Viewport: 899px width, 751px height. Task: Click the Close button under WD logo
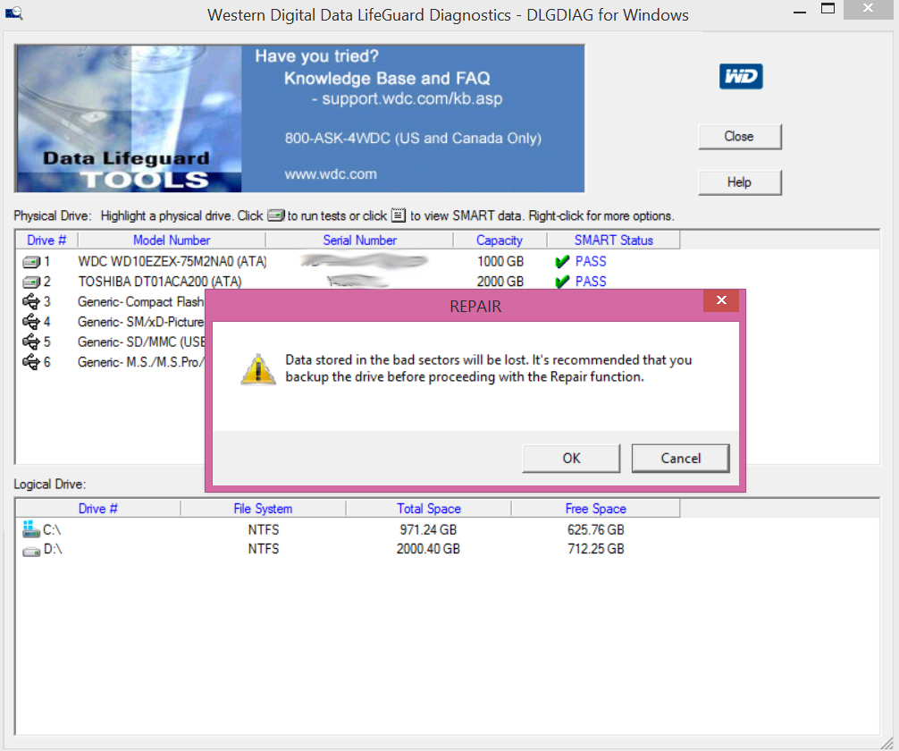pyautogui.click(x=740, y=137)
